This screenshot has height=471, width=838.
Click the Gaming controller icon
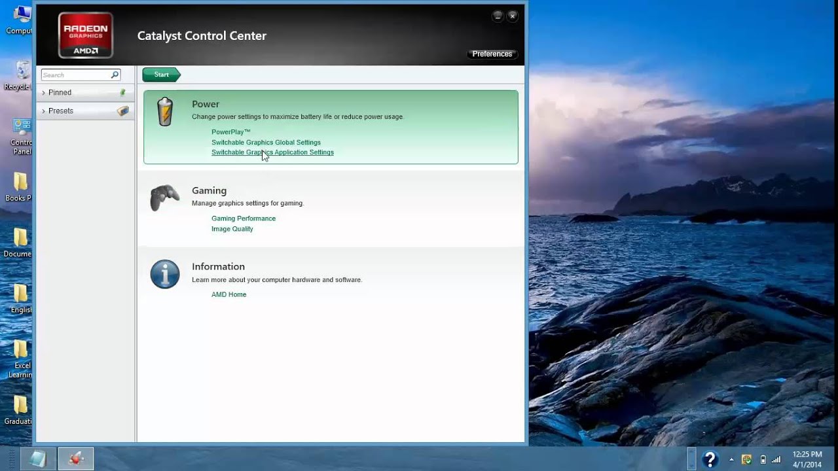click(164, 197)
